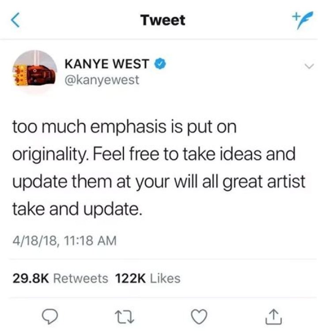
Task: Open the @kanyewest handle link
Action: pyautogui.click(x=102, y=80)
